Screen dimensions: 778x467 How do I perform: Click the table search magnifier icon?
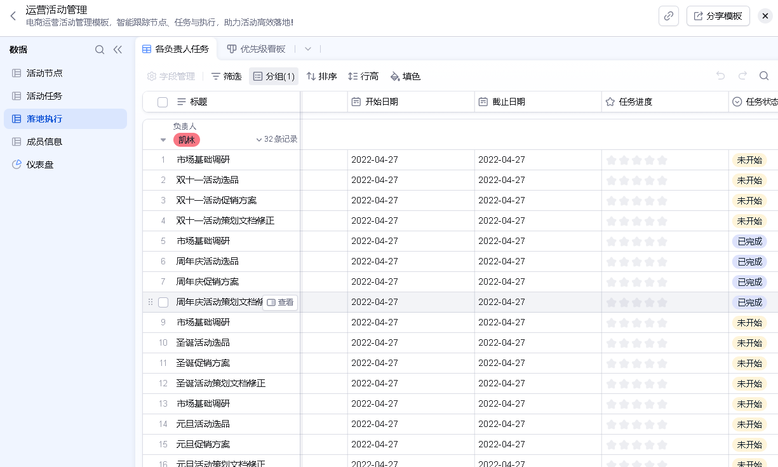(x=764, y=76)
